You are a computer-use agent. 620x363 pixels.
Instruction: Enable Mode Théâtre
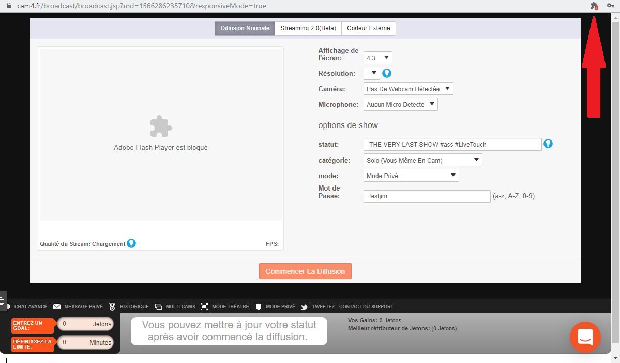point(225,306)
